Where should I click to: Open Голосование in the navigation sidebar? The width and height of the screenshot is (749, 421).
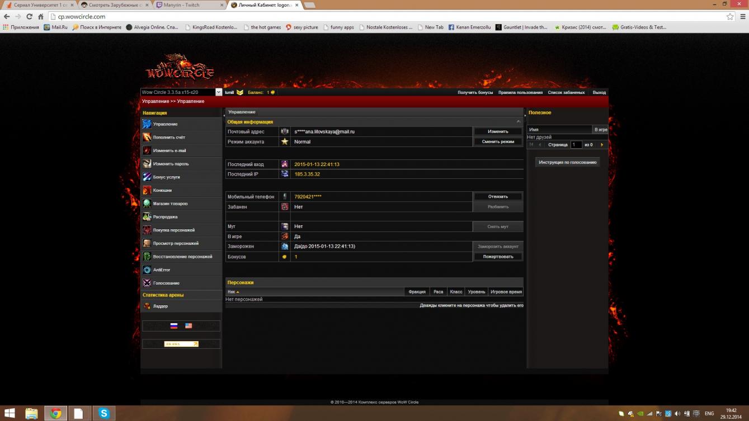click(166, 283)
